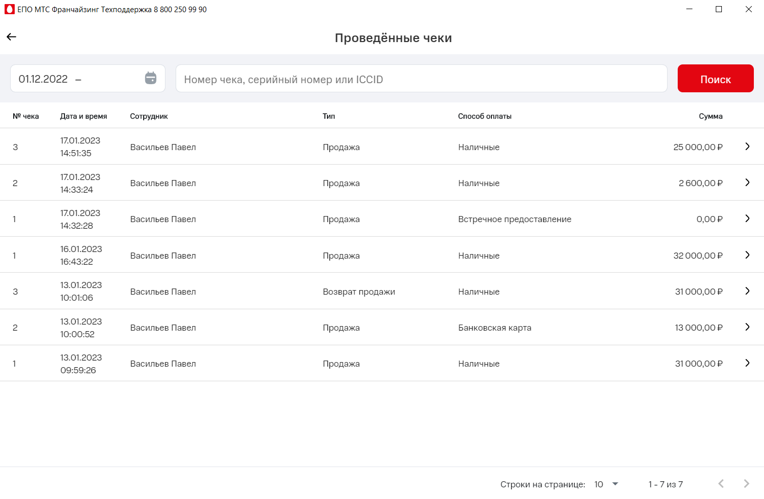Select the receipt dated 17.01.2023 14:33:24

382,183
